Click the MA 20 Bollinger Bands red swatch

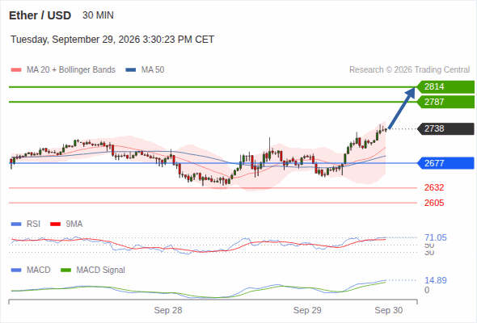(16, 70)
